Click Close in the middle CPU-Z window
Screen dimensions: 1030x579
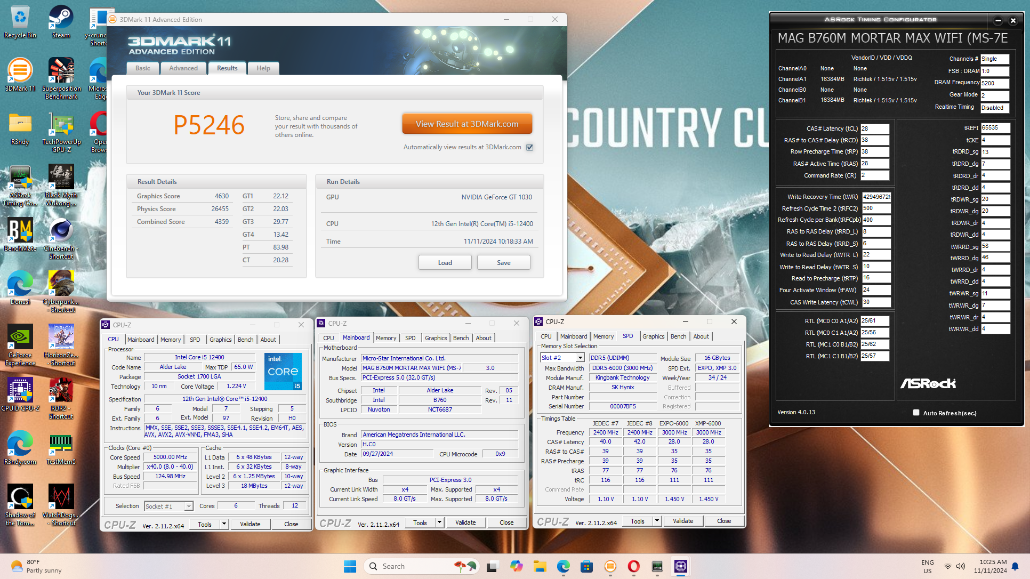pyautogui.click(x=506, y=522)
